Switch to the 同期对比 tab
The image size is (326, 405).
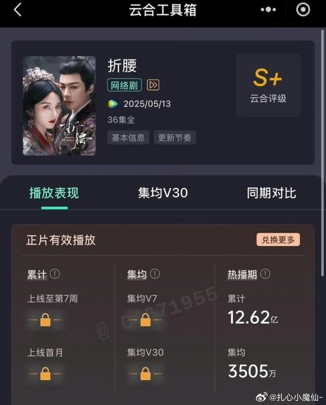tap(271, 193)
